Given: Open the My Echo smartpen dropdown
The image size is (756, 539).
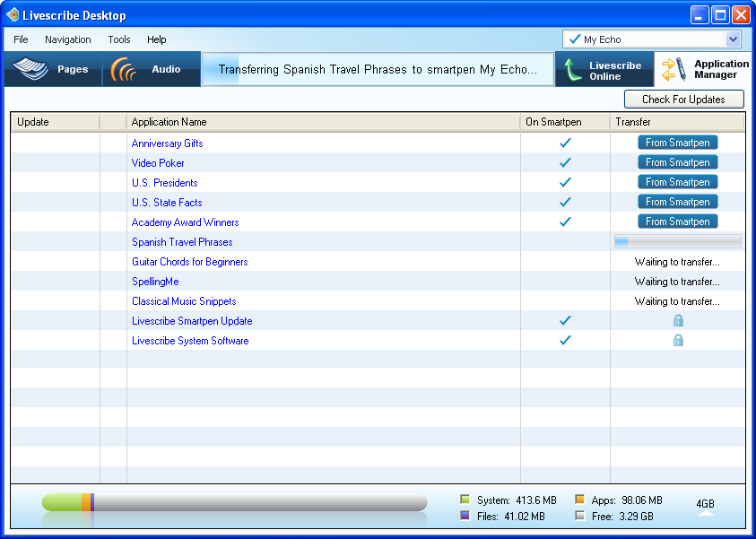Looking at the screenshot, I should [x=733, y=39].
